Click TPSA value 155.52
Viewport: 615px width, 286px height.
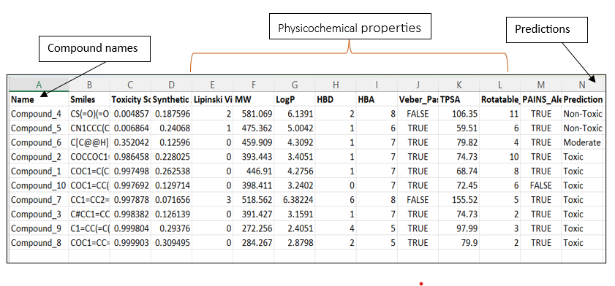(x=459, y=200)
